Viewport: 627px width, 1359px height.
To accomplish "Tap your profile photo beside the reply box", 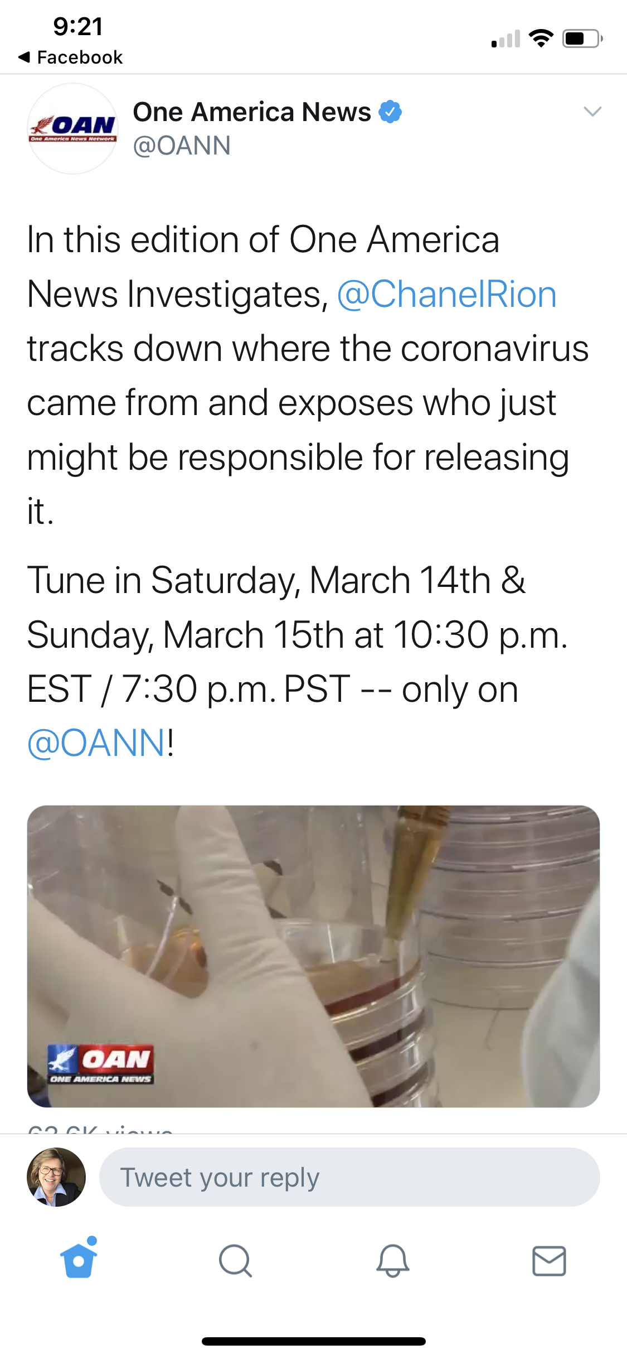I will tap(56, 1177).
